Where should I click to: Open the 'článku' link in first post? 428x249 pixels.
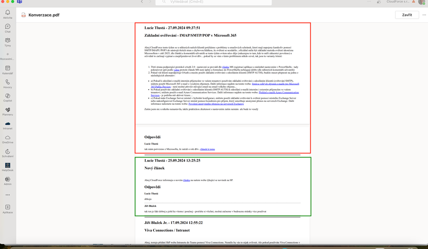tap(226, 67)
